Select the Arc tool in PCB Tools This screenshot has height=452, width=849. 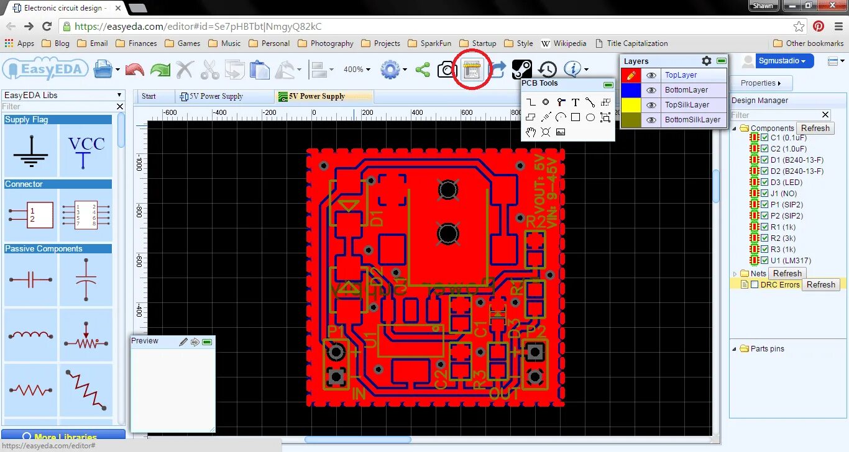pyautogui.click(x=561, y=117)
